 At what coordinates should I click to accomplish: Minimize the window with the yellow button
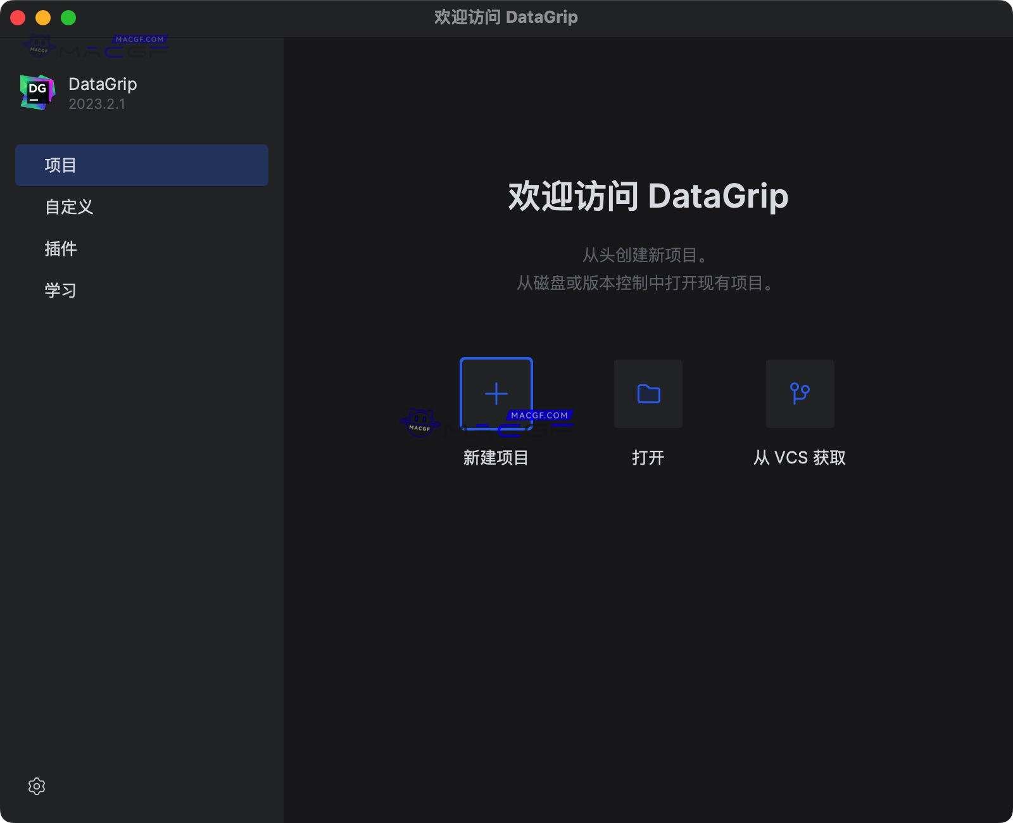tap(42, 17)
